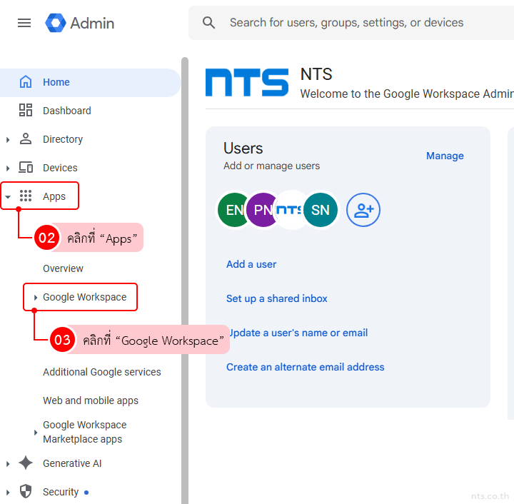
Task: Click the Directory person icon
Action: 26,139
